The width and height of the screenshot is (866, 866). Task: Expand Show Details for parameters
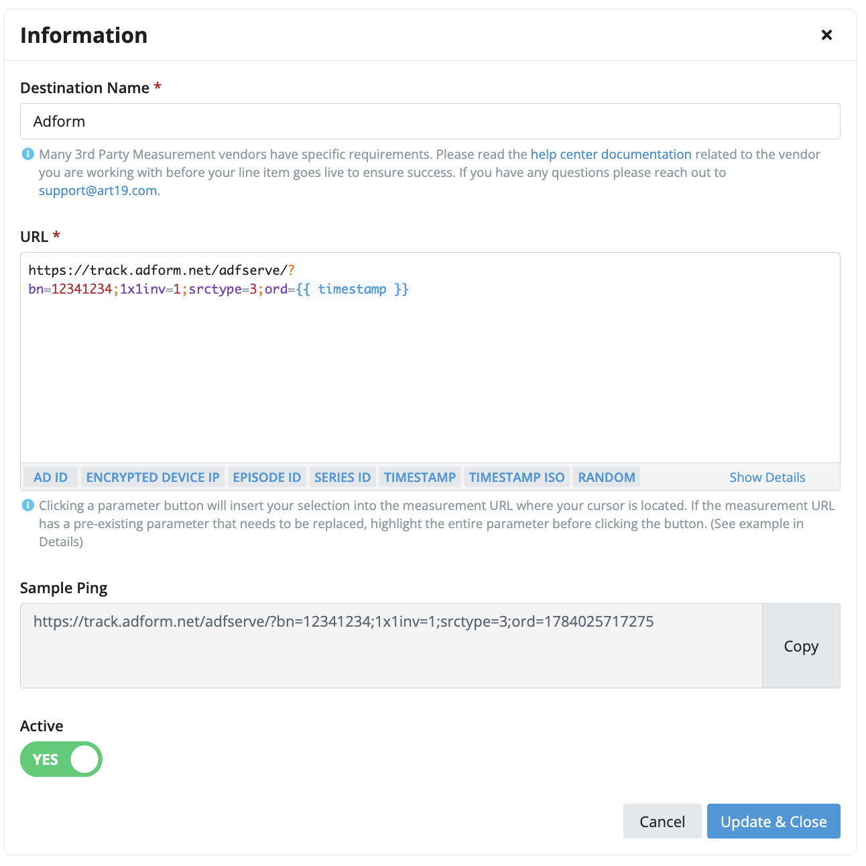767,477
